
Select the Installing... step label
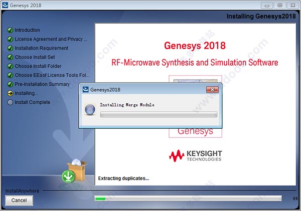click(26, 93)
